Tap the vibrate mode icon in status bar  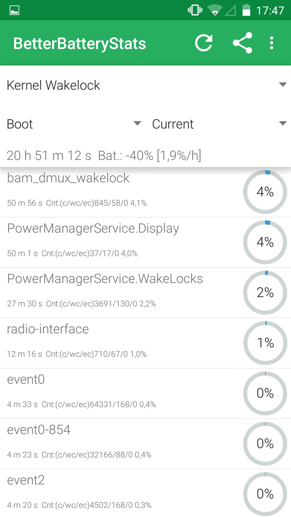tap(195, 10)
